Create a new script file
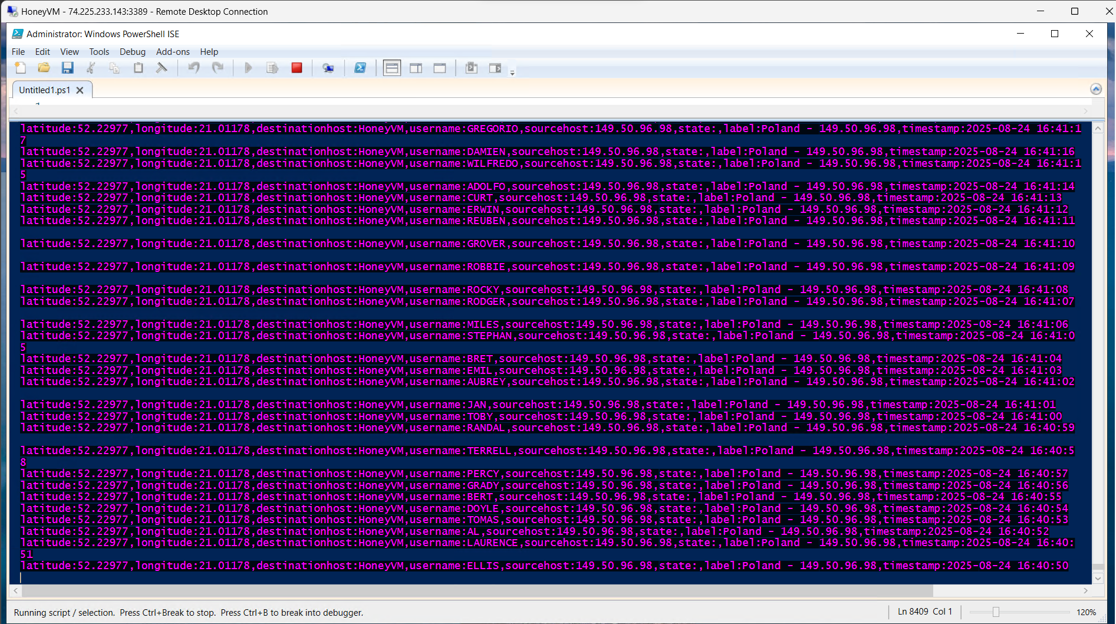 (21, 68)
